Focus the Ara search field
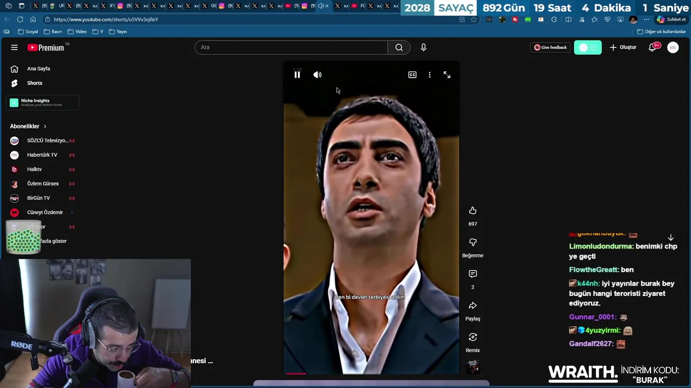The width and height of the screenshot is (691, 388). coord(292,47)
